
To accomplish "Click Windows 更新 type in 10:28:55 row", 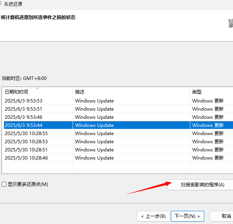I will tap(208, 134).
